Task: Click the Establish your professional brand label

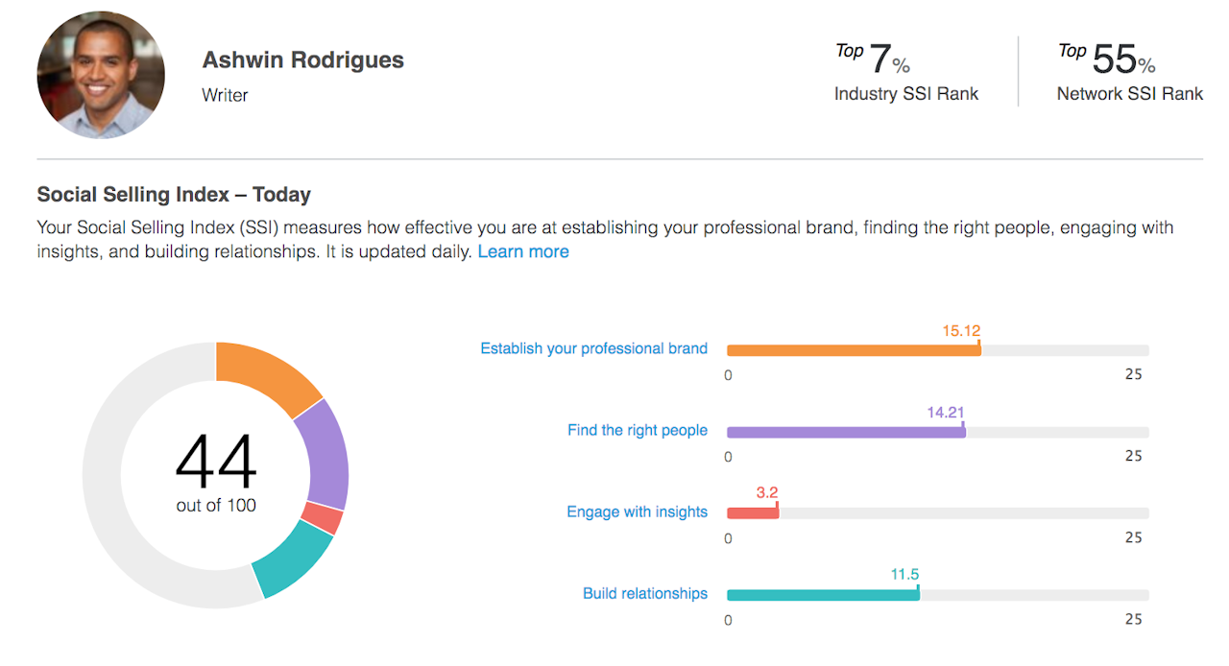Action: point(593,347)
